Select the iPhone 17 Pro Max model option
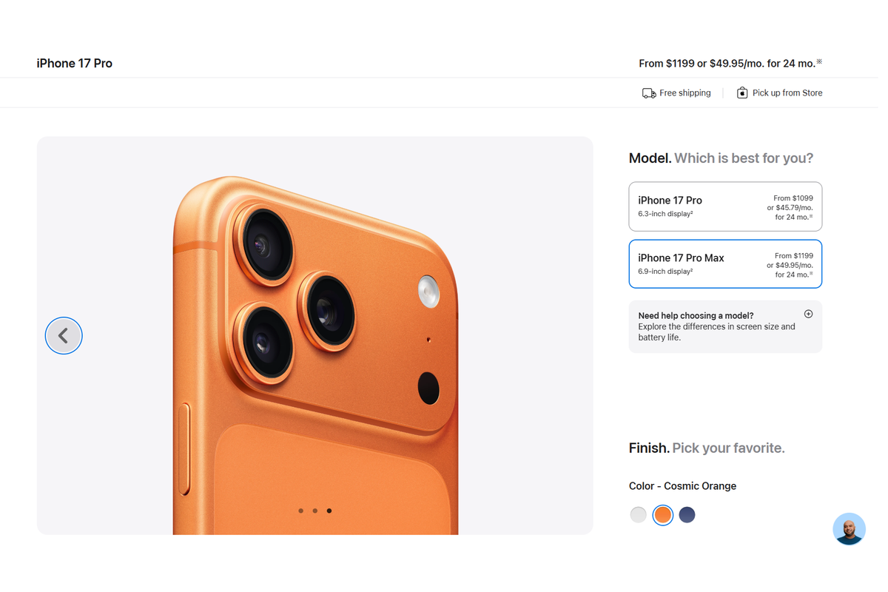The image size is (888, 592). 724,263
